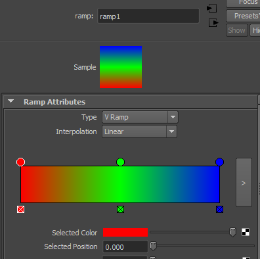Click the Selected Color slider handle
The image size is (260, 259).
232,232
